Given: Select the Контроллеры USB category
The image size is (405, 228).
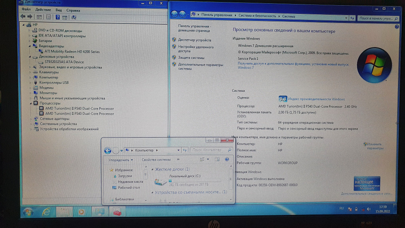Looking at the screenshot, I should click(54, 83).
